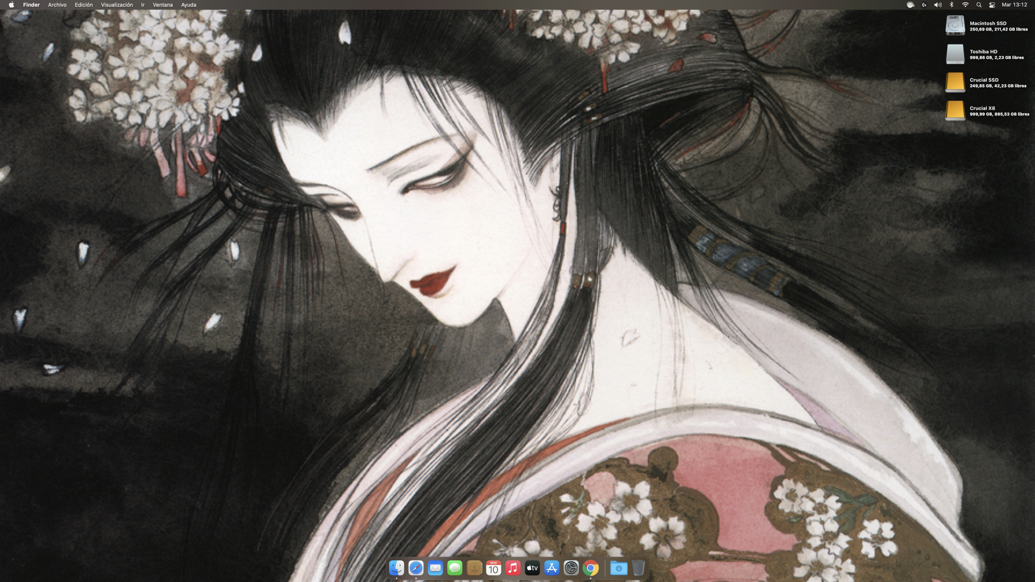
Task: Select the Crucial X8 external drive icon
Action: point(955,111)
